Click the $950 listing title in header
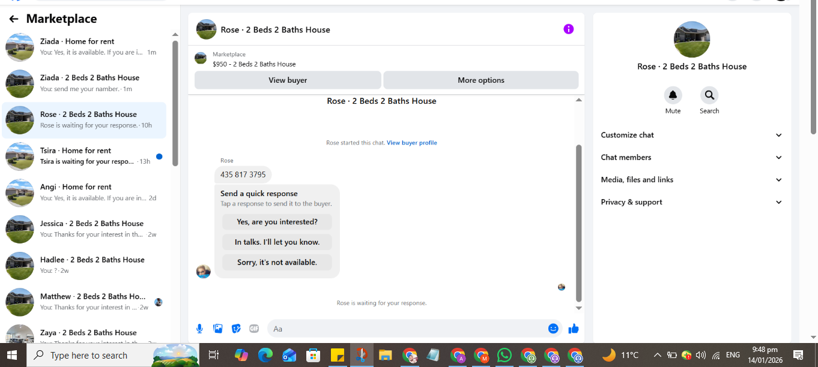This screenshot has height=367, width=818. [254, 64]
